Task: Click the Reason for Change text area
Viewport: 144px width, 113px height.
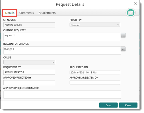Action: pos(62,50)
